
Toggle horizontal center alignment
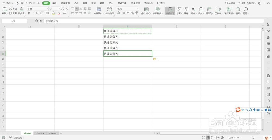point(77,13)
